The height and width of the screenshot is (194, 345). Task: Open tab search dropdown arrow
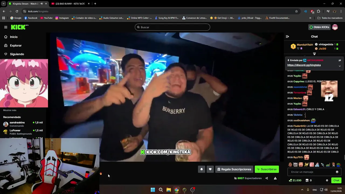coord(3,4)
